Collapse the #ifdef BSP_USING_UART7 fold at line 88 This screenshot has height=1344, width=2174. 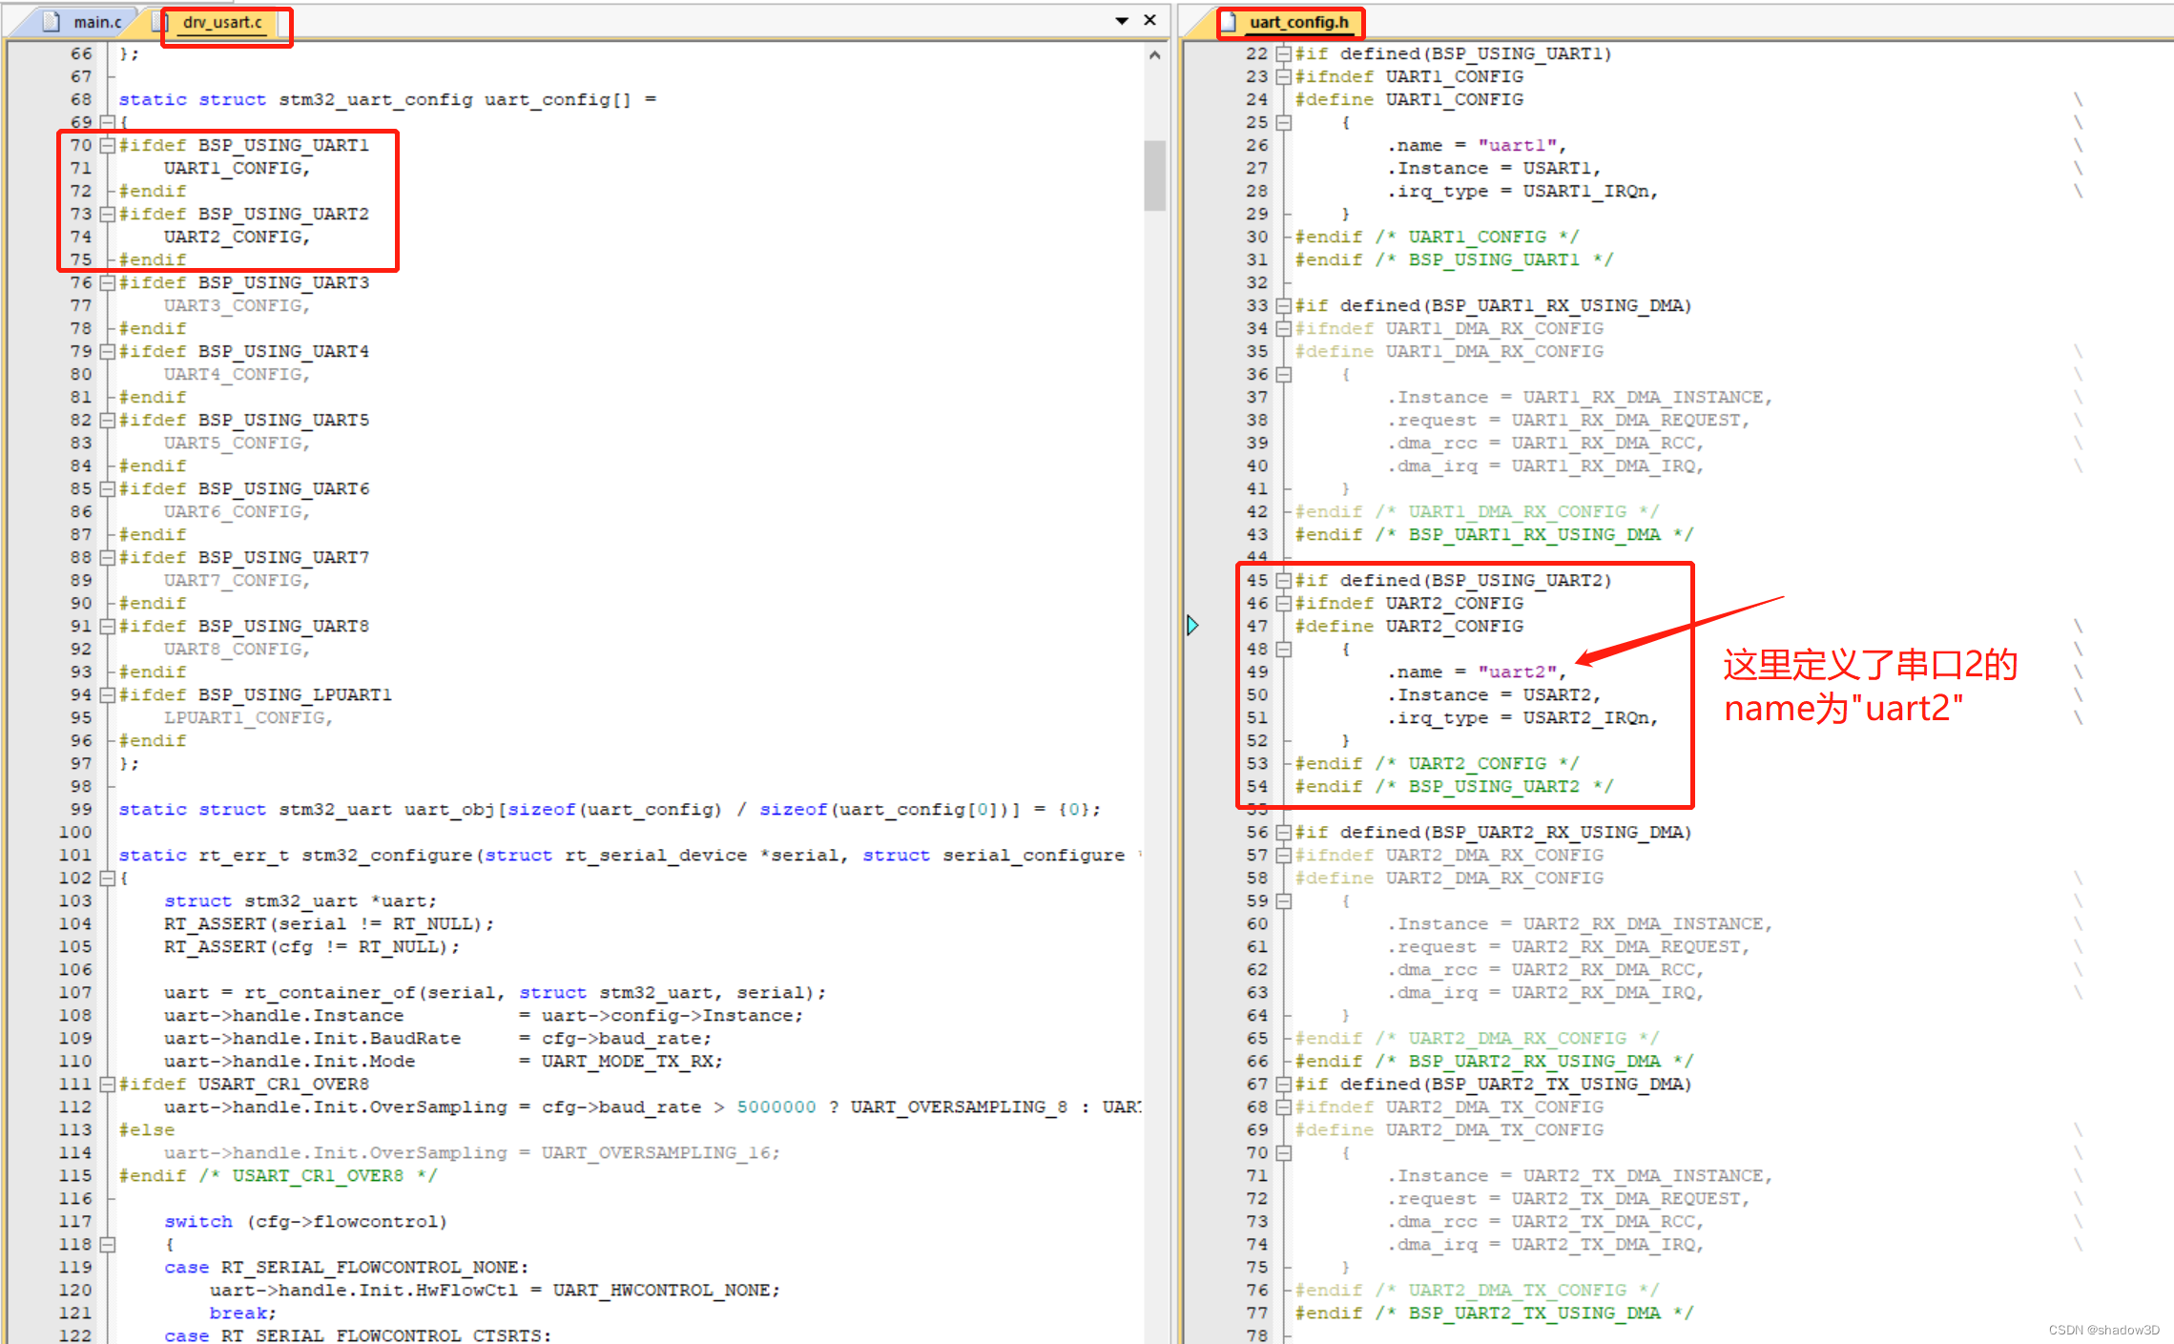tap(108, 557)
